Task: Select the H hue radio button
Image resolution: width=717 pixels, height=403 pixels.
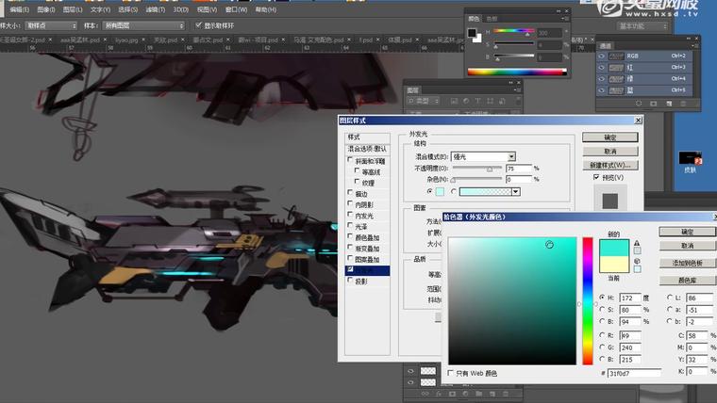Action: (x=602, y=298)
